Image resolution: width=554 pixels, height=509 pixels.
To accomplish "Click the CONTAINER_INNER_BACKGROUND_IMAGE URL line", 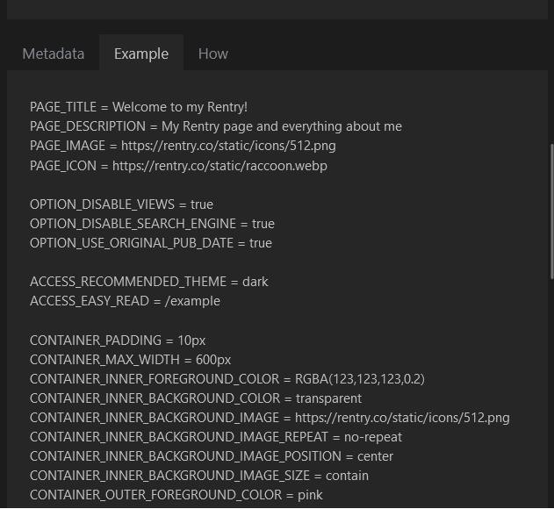I will [270, 418].
